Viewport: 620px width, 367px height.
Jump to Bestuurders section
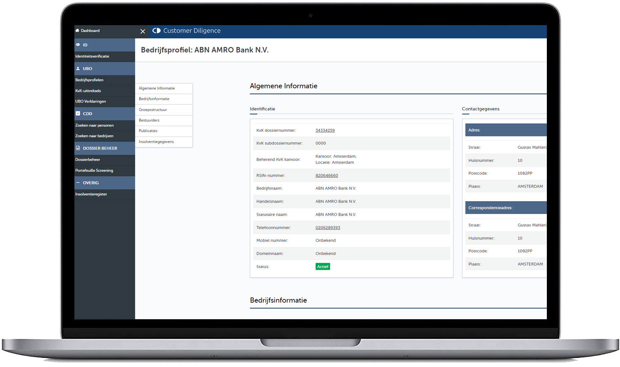149,120
